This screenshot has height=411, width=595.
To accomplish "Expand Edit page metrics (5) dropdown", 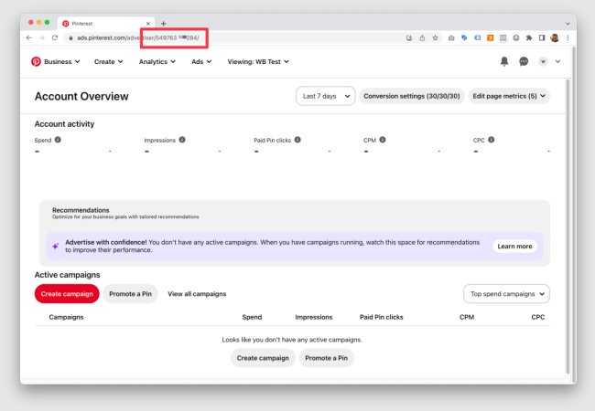I will coord(509,96).
